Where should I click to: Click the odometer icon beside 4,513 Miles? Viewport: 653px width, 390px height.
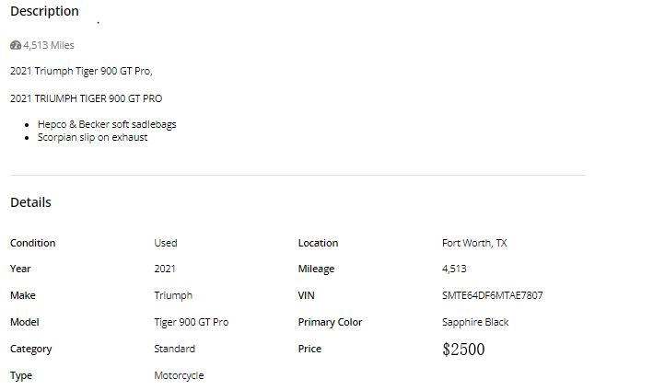tap(16, 45)
